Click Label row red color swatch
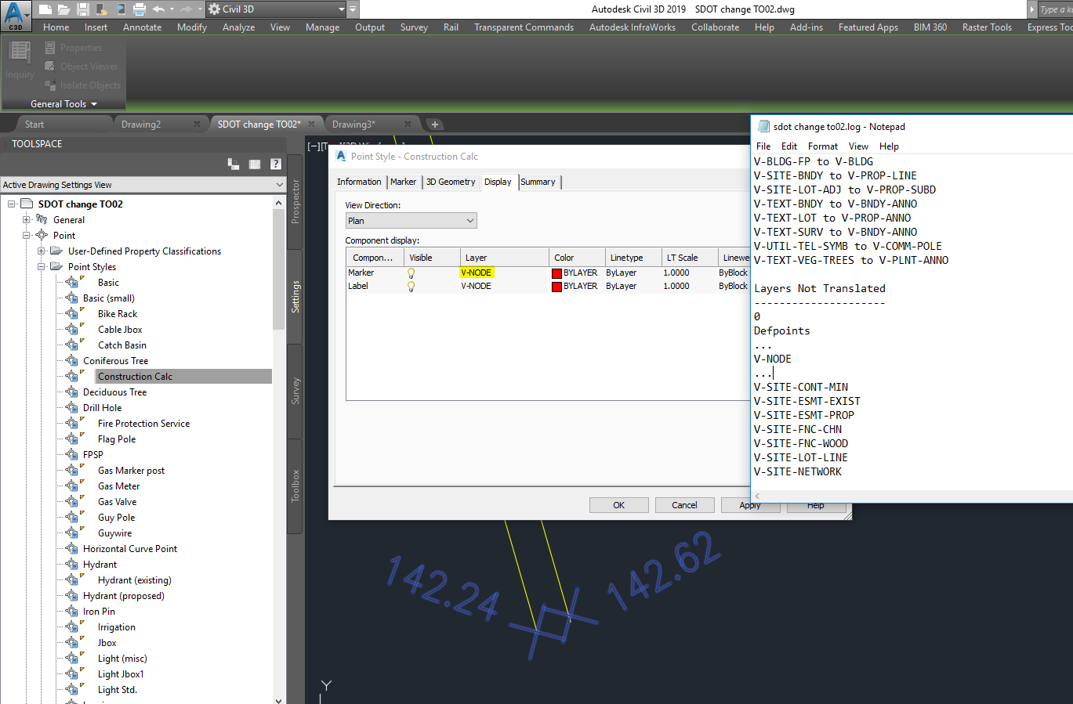The image size is (1073, 704). point(556,287)
